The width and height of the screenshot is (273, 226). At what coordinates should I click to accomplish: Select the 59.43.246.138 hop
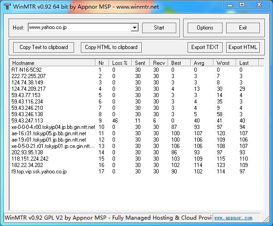(137, 114)
